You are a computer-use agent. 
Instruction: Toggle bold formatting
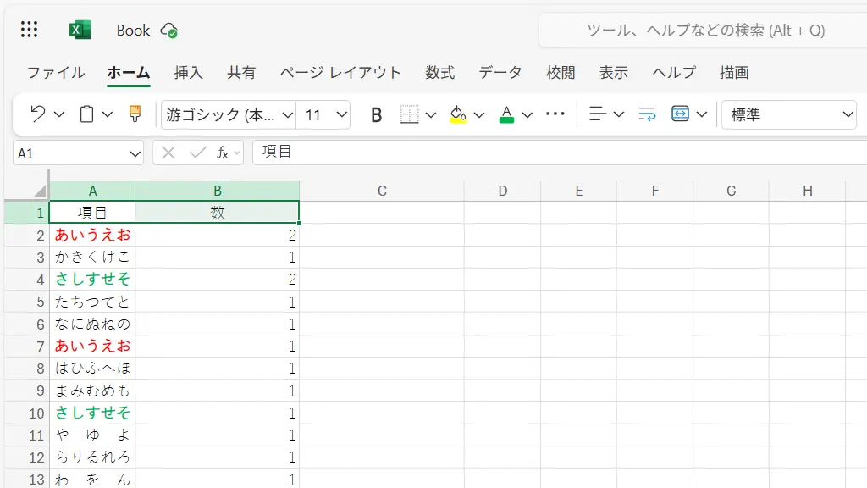(376, 114)
